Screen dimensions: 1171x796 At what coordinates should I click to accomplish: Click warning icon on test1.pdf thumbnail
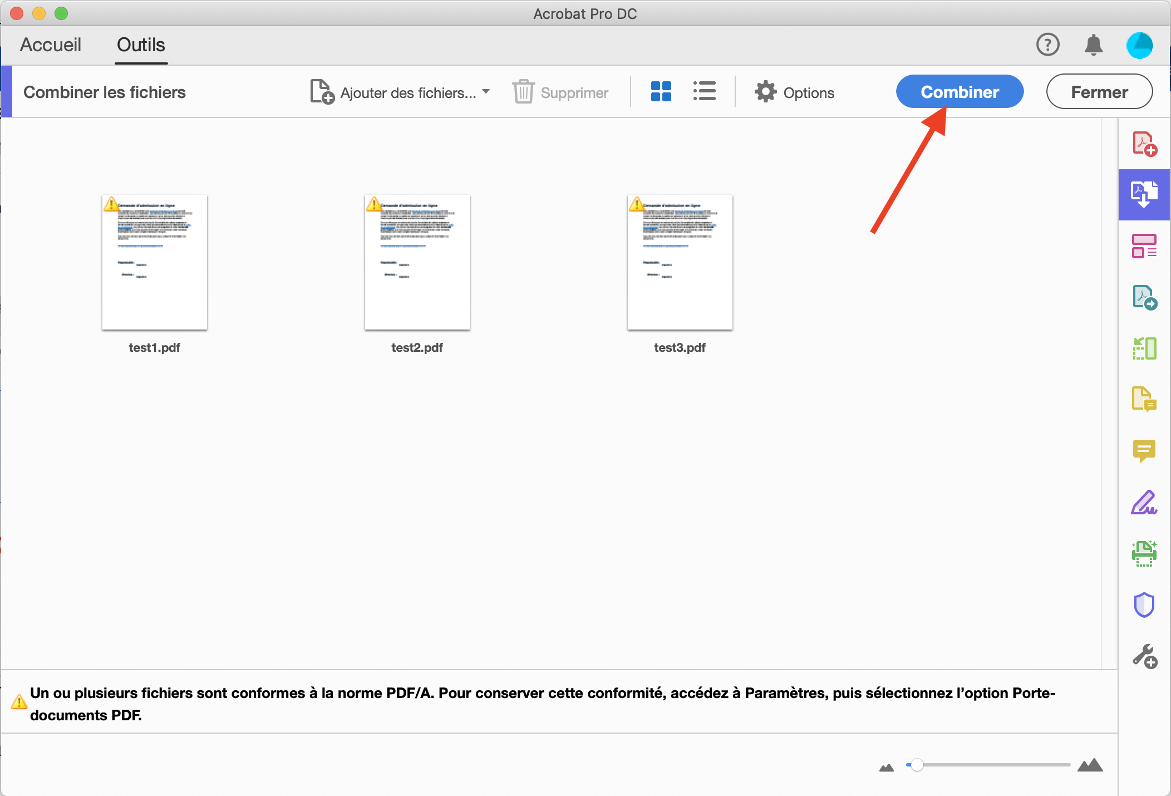[x=111, y=204]
